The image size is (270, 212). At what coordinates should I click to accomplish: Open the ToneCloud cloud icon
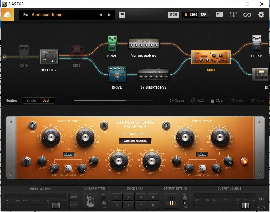7,15
